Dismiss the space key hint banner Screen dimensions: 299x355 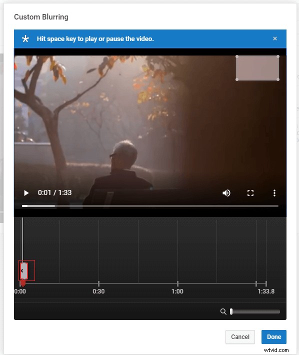click(x=275, y=38)
